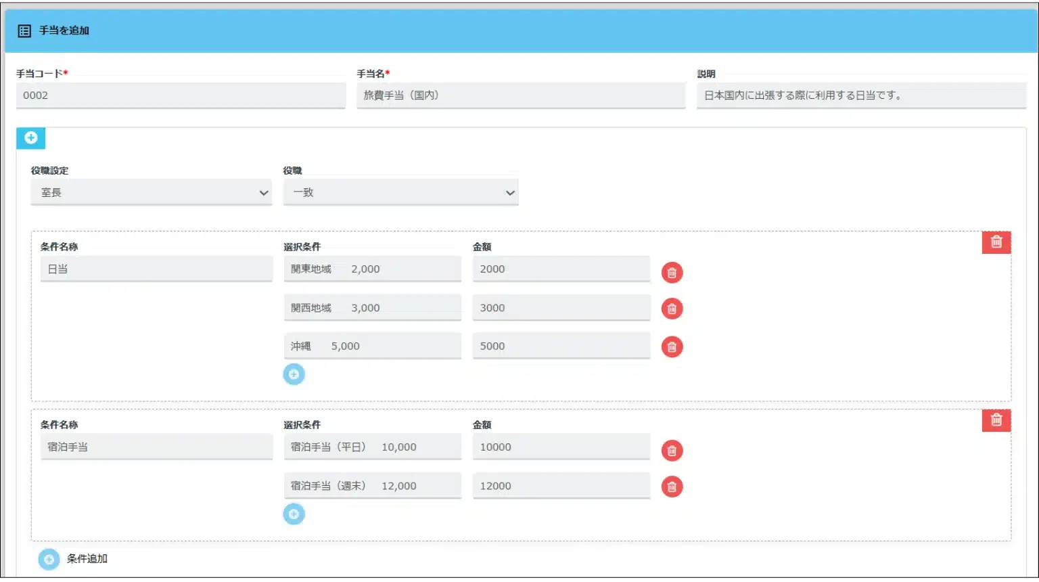Remove the 日当 condition block via trash icon
Viewport: 1039px width, 582px height.
pyautogui.click(x=996, y=242)
